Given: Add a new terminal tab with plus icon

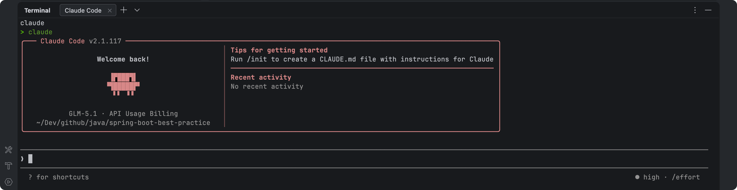Looking at the screenshot, I should (x=124, y=10).
